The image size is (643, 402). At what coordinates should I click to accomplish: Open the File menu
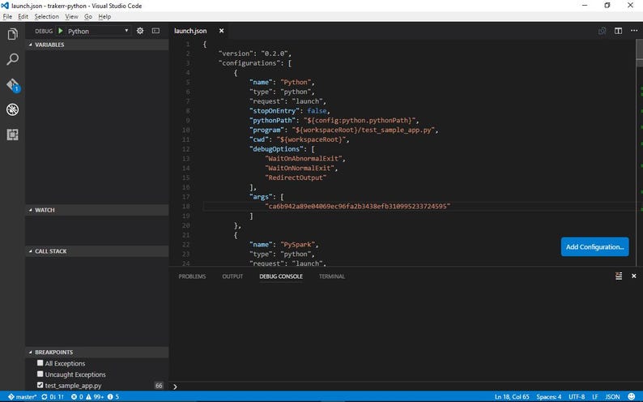coord(7,16)
